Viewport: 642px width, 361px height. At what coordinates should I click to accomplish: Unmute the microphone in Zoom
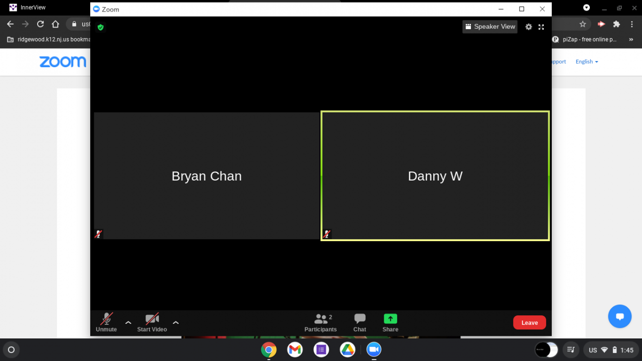106,322
